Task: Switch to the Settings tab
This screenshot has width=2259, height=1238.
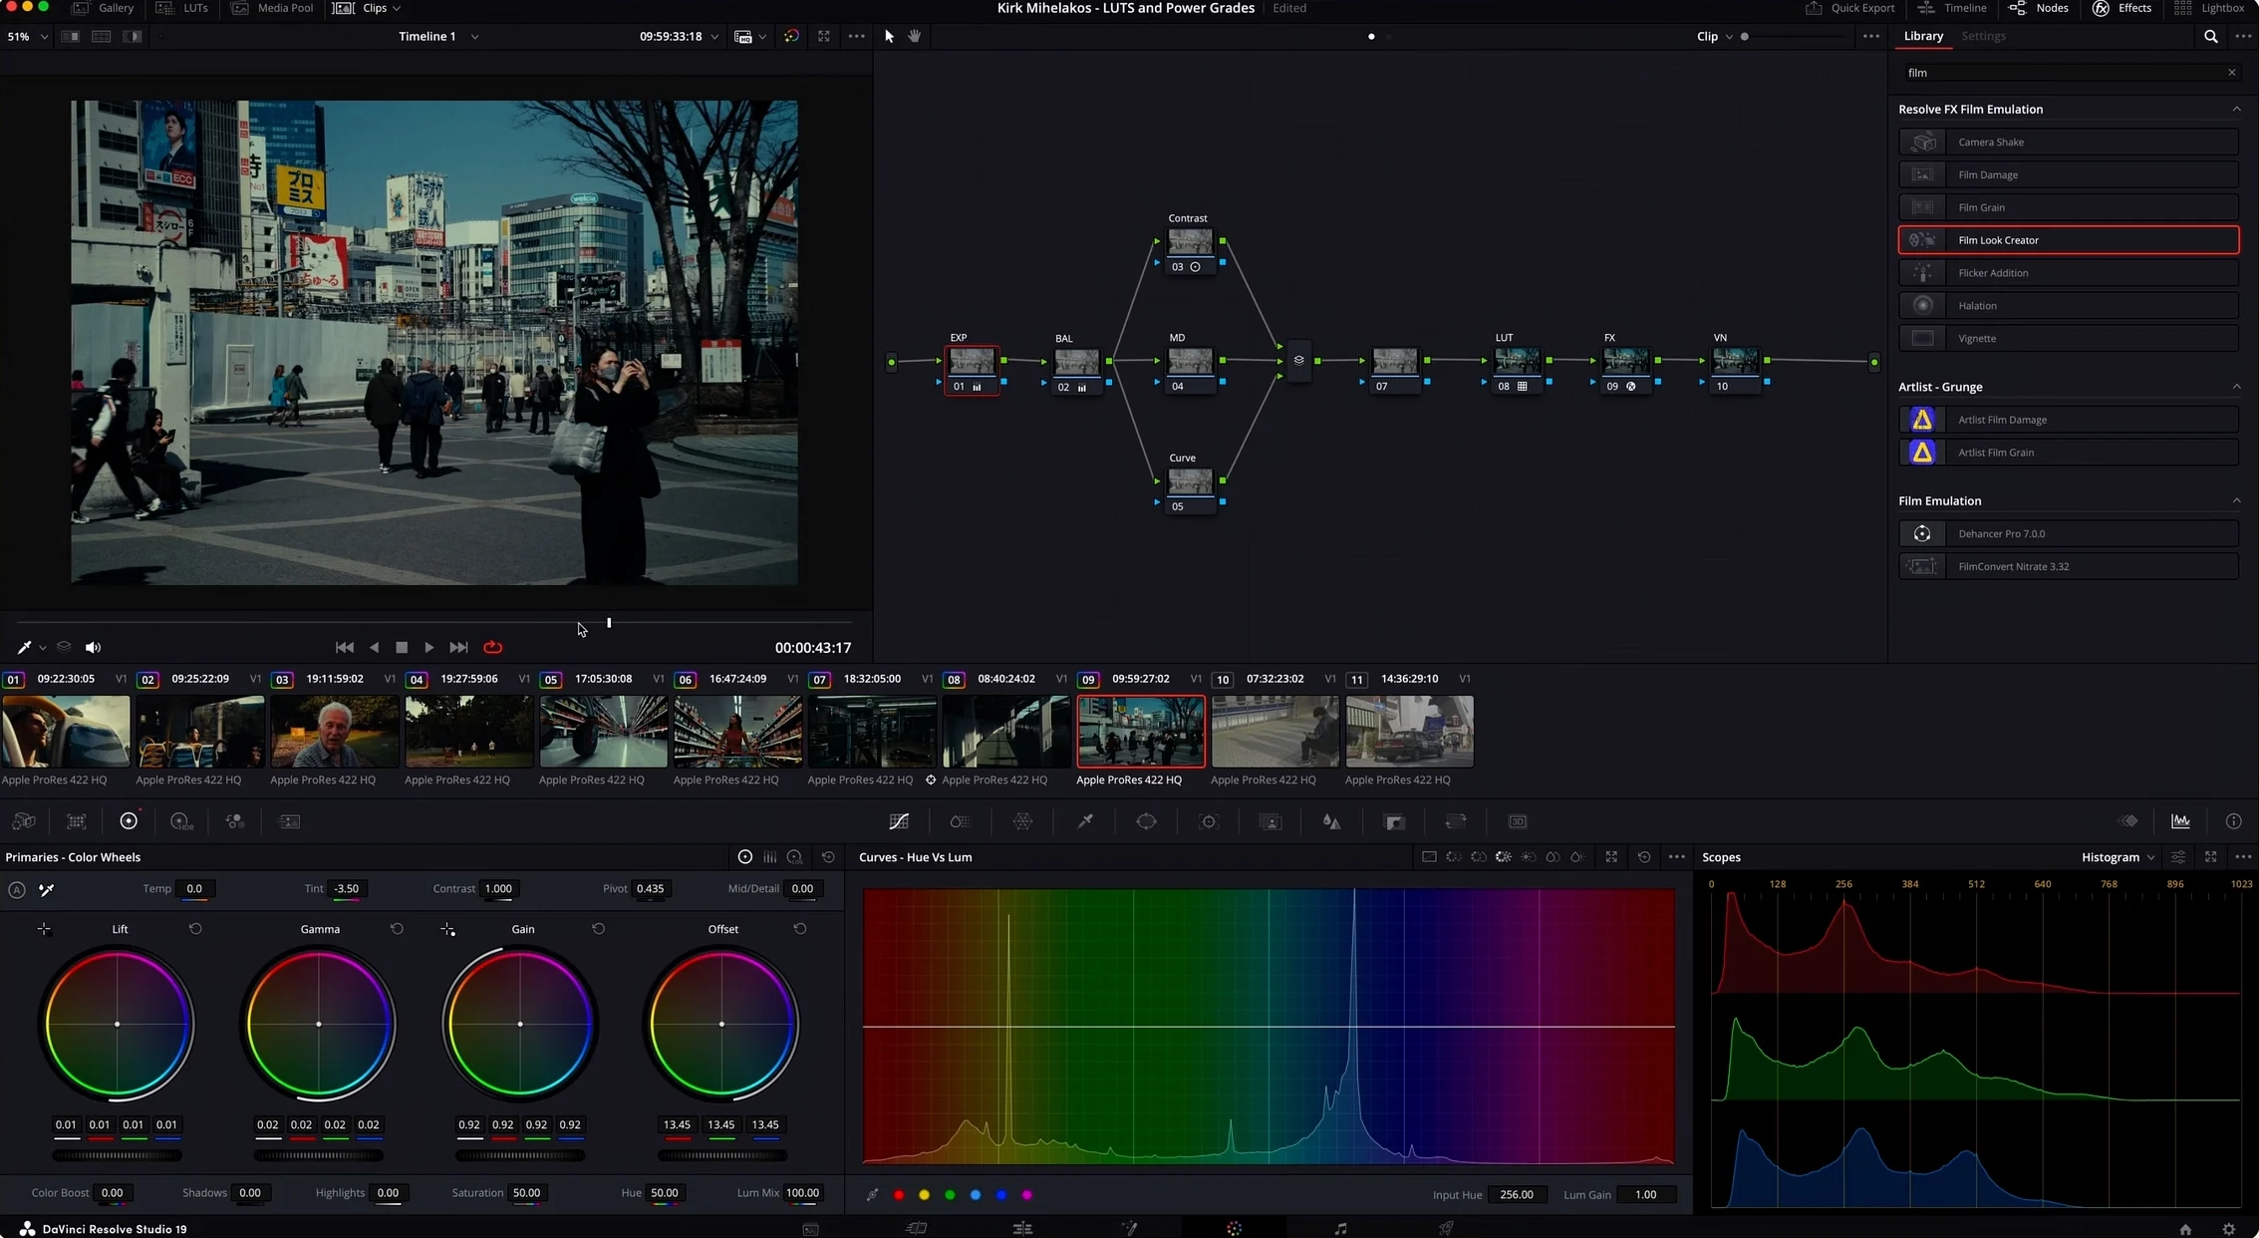Action: tap(1983, 36)
